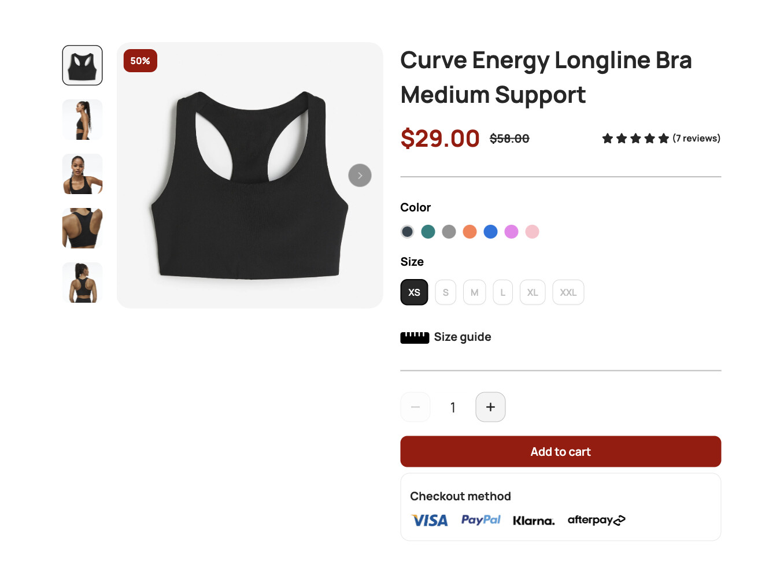Select size XXL
769x565 pixels.
[x=568, y=292]
